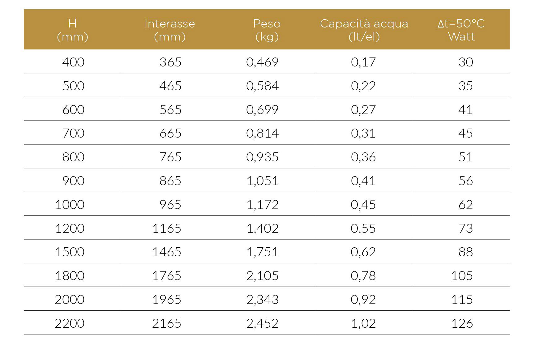The width and height of the screenshot is (535, 345).
Task: Click the water capacity value 1,02
Action: click(363, 323)
